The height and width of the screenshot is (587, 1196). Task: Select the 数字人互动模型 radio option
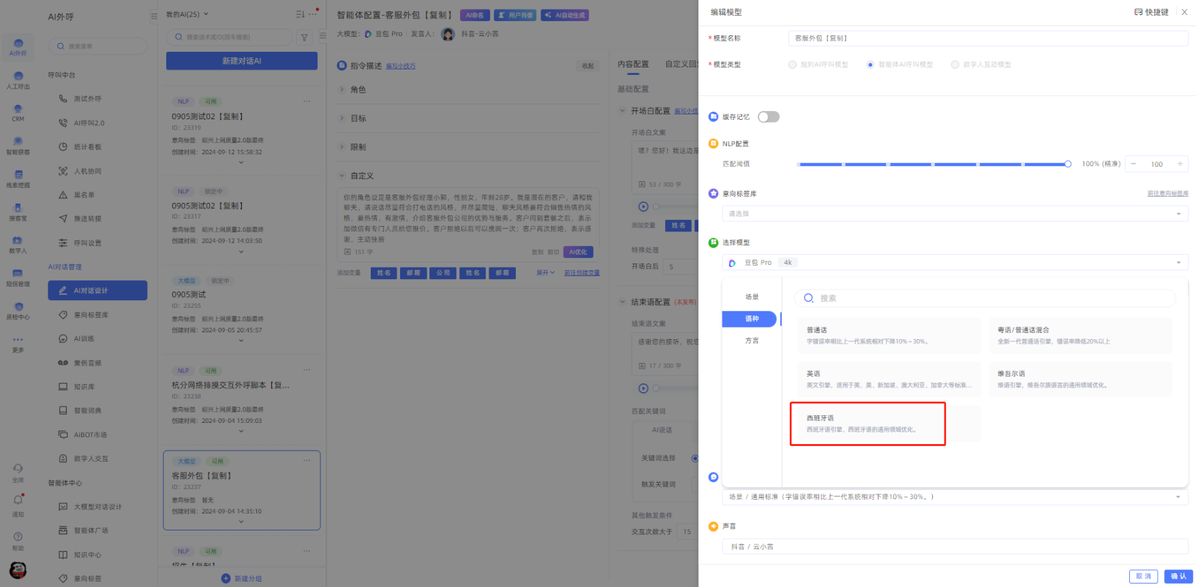click(x=955, y=65)
